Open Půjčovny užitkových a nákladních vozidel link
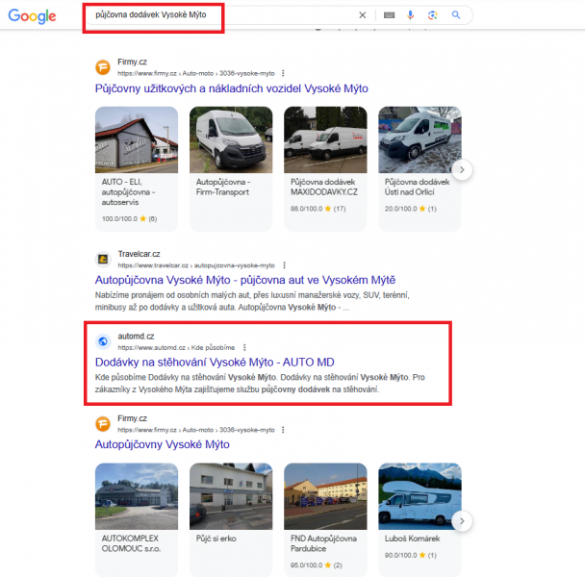The height and width of the screenshot is (577, 585). point(231,88)
